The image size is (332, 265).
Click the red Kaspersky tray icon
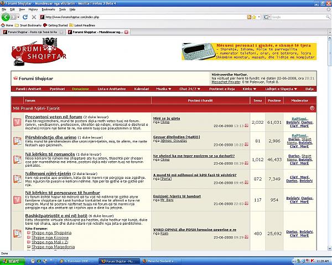tap(312, 261)
